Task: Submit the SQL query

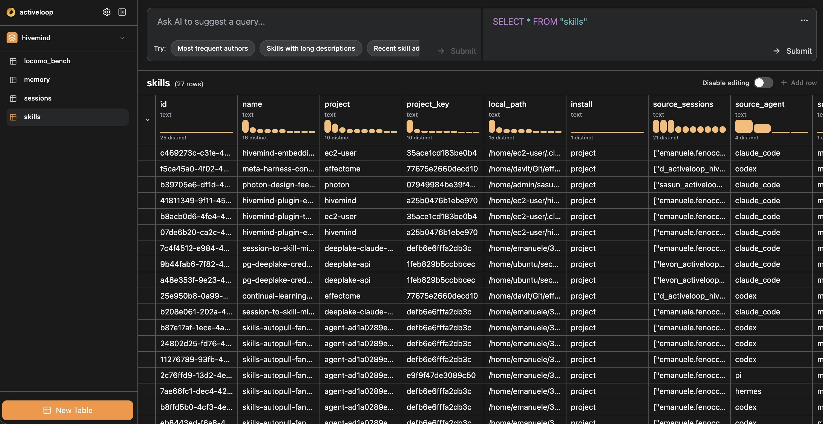Action: click(792, 51)
